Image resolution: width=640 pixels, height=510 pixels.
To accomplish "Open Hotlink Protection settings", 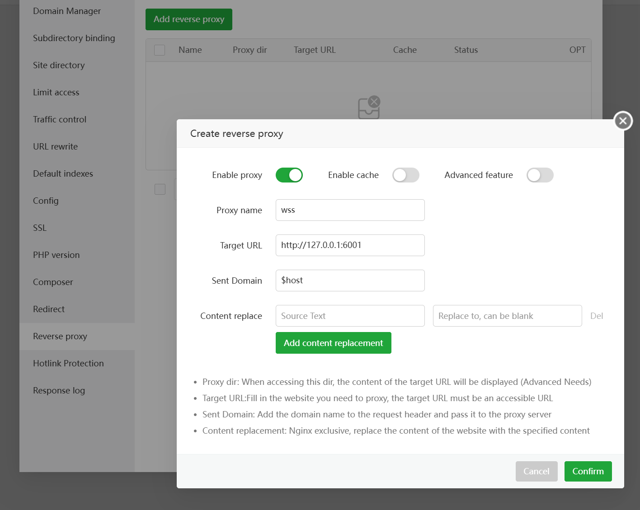I will pyautogui.click(x=77, y=363).
